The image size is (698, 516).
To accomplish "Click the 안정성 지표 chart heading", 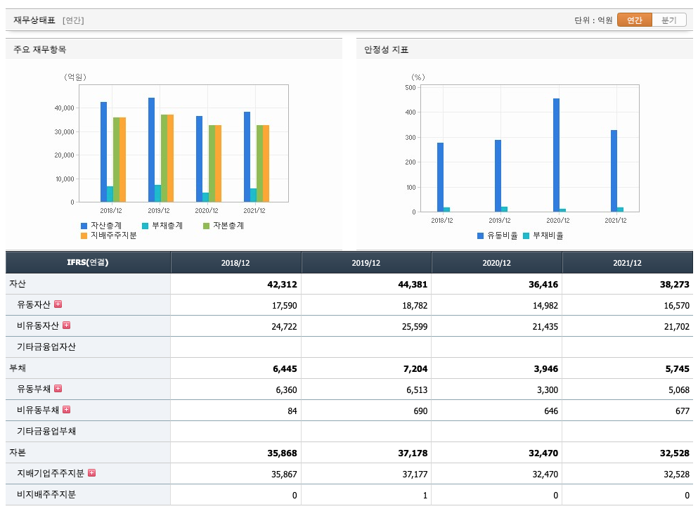I will pos(386,49).
